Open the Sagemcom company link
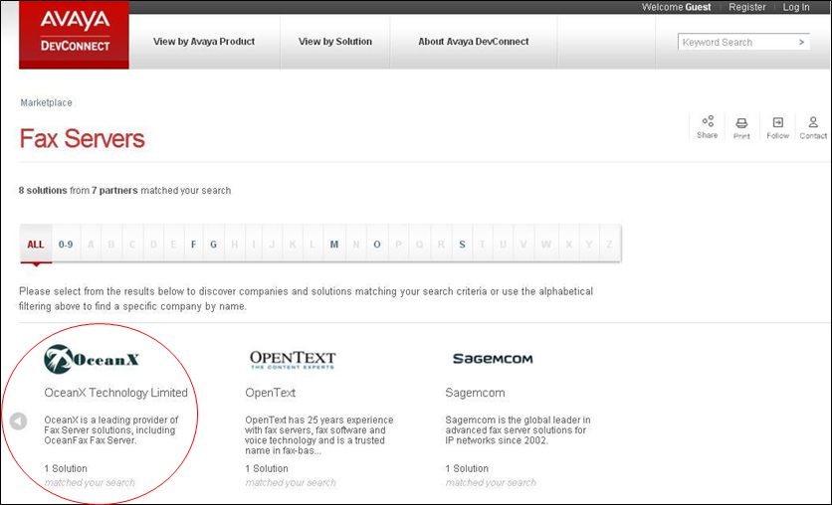Viewport: 832px width, 505px height. (x=475, y=393)
